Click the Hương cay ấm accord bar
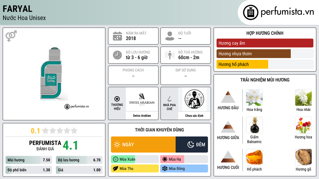 pos(265,43)
